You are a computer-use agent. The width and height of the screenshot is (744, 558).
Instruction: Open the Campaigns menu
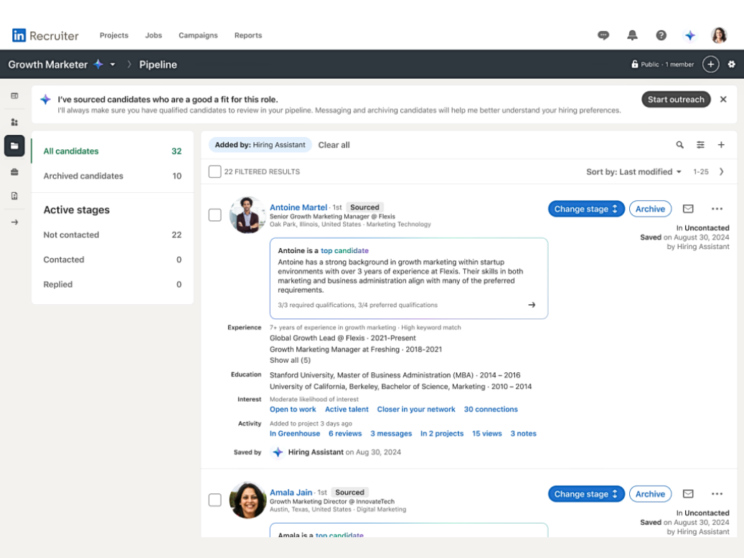click(x=198, y=35)
